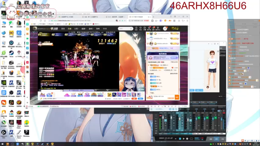Click the Return to start transport button
This screenshot has width=260, height=146.
pyautogui.click(x=175, y=139)
